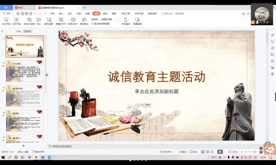Viewport: 276px width, 165px height.
Task: Click 手机遥控 phone remote icon
Action: (x=126, y=20)
